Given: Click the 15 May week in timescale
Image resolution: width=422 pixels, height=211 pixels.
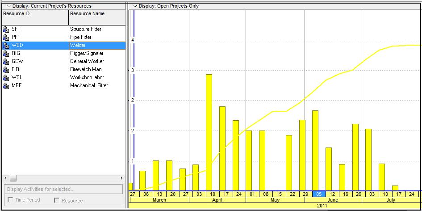Looking at the screenshot, I should pyautogui.click(x=279, y=194).
